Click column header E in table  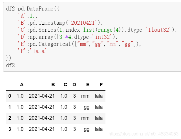tap(88, 85)
